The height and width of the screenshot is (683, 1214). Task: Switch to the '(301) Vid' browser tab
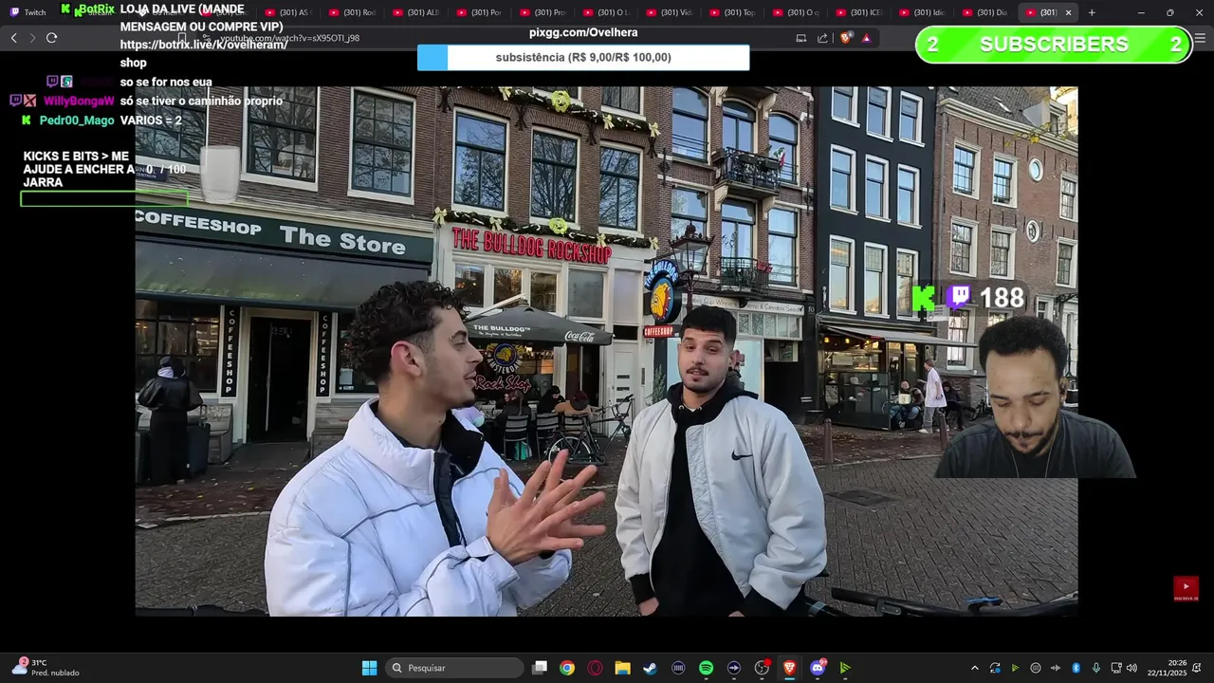pyautogui.click(x=670, y=12)
